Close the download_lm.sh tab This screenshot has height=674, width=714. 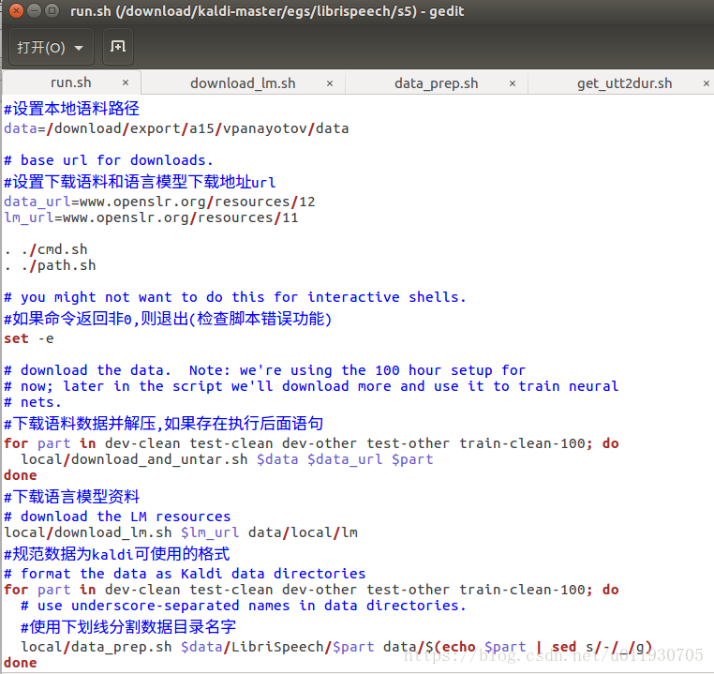pos(330,83)
